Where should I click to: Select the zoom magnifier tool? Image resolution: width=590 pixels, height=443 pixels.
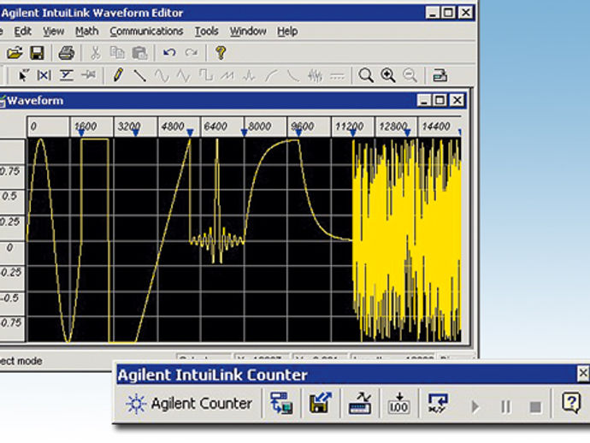(366, 75)
